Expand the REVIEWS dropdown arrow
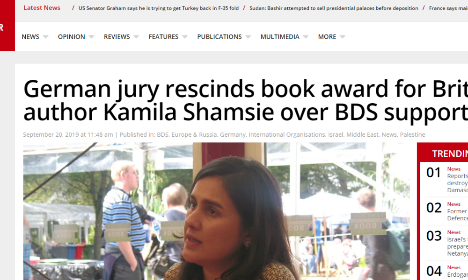Image resolution: width=468 pixels, height=280 pixels. 136,37
